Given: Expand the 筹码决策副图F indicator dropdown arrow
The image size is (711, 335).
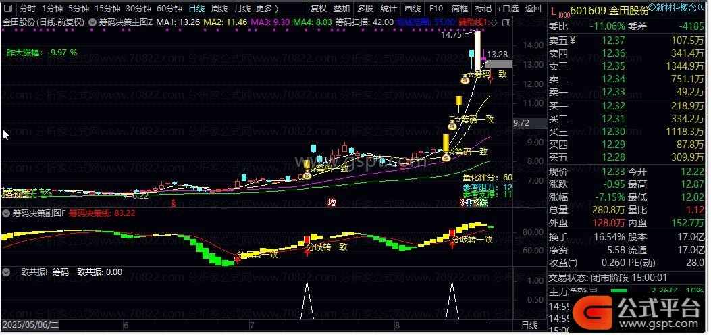Looking at the screenshot, I should tap(6, 213).
